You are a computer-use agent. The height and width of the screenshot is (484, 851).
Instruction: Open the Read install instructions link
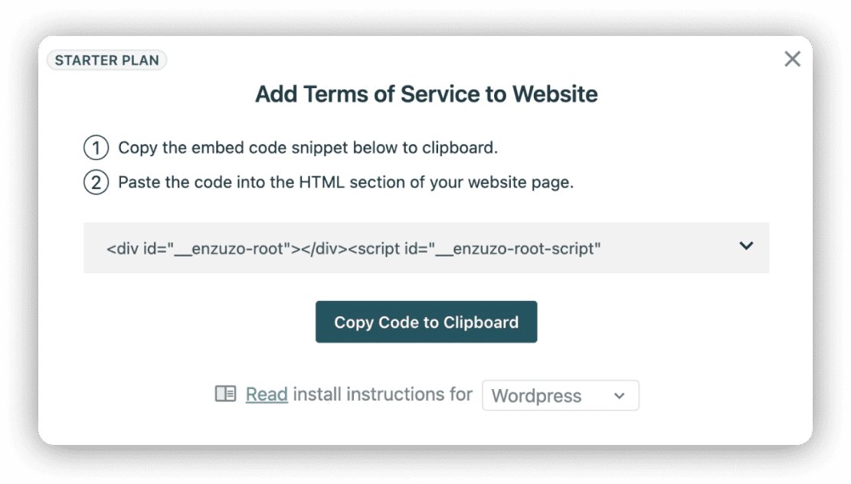(265, 394)
